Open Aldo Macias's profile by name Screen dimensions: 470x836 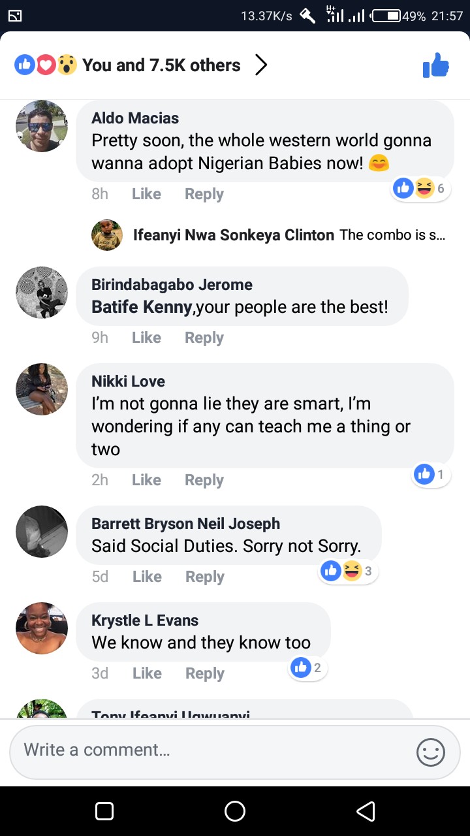pos(135,118)
